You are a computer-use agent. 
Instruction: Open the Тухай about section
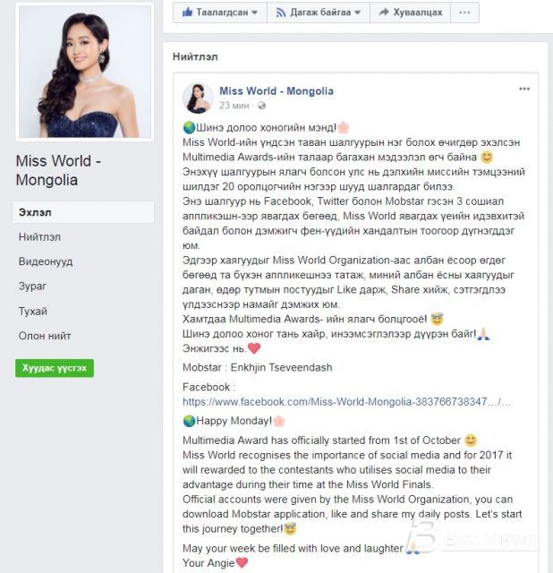tap(33, 312)
